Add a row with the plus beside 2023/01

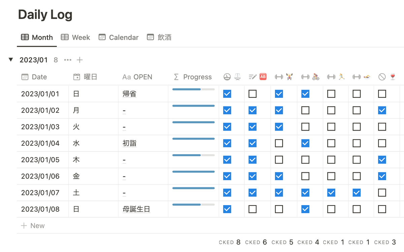tap(79, 60)
